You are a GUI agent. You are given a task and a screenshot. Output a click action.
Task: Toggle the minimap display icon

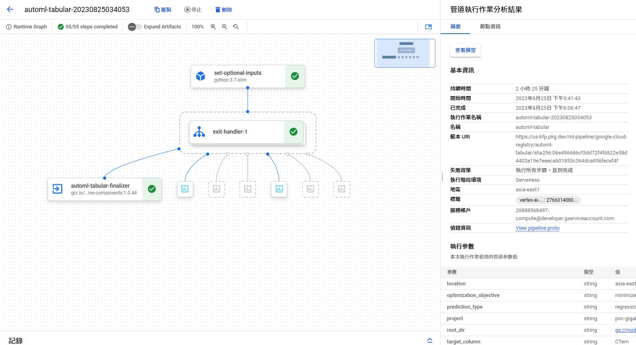coord(428,27)
